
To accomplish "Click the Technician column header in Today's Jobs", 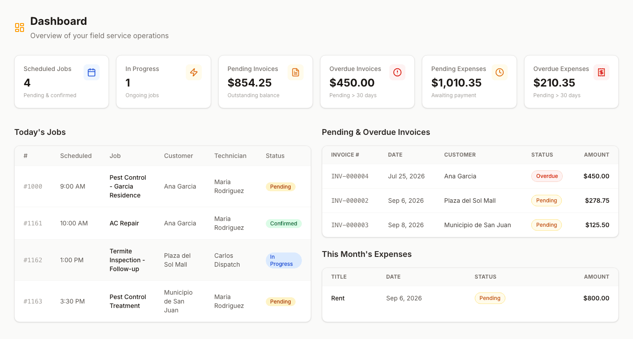I will click(x=230, y=156).
